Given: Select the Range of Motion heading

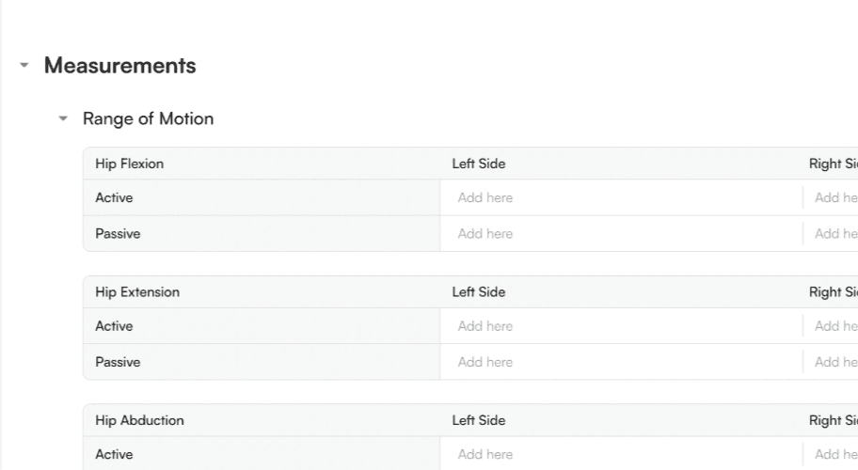Looking at the screenshot, I should [x=148, y=119].
